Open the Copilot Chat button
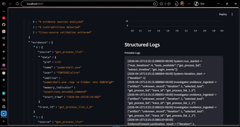The height and width of the screenshot is (127, 240). pos(199,4)
